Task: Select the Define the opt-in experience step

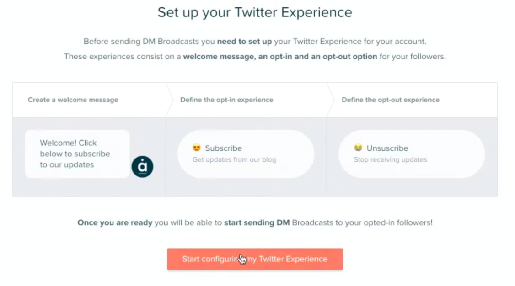Action: tap(226, 100)
